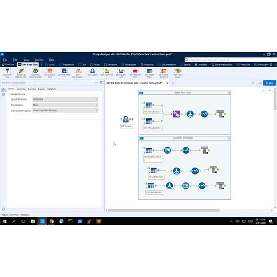The height and width of the screenshot is (277, 277).
Task: Click the canvas horizontal scrollbar
Action: [x=164, y=210]
